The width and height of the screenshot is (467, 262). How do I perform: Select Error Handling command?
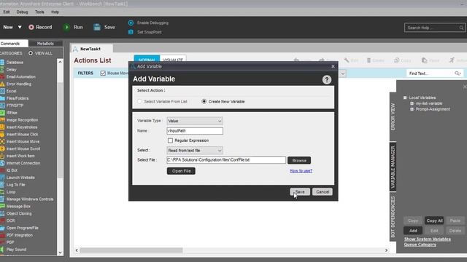click(18, 84)
